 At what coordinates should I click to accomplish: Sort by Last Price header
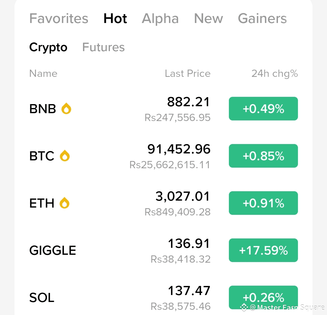coord(187,74)
